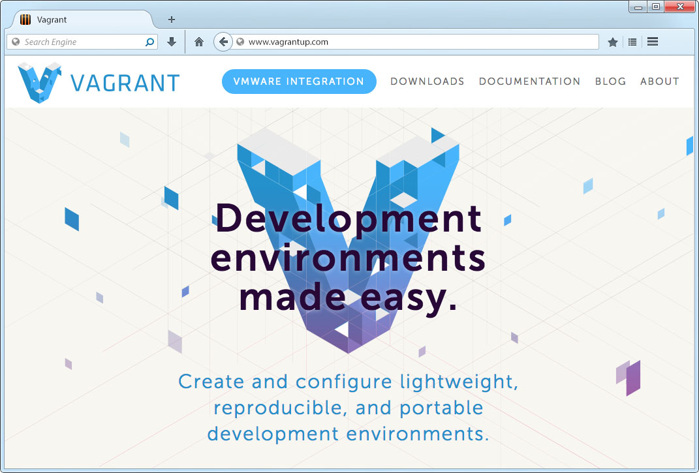699x473 pixels.
Task: Open the DOCUMENTATION page link
Action: coord(529,81)
